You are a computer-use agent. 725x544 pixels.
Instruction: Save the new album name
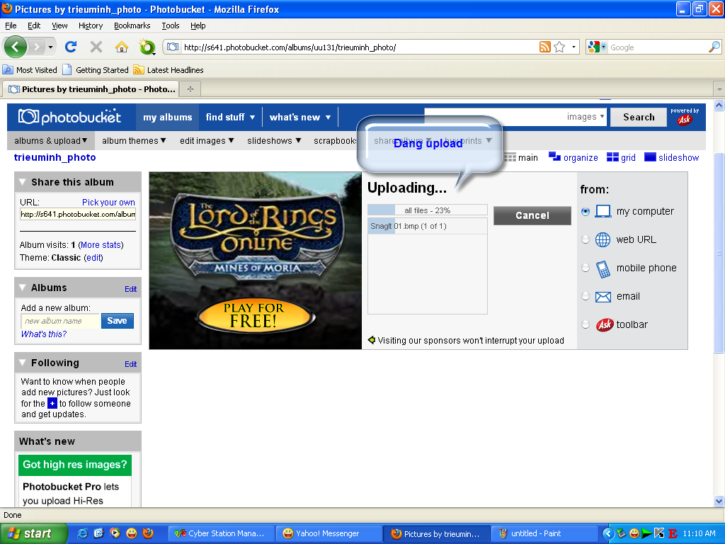coord(117,321)
